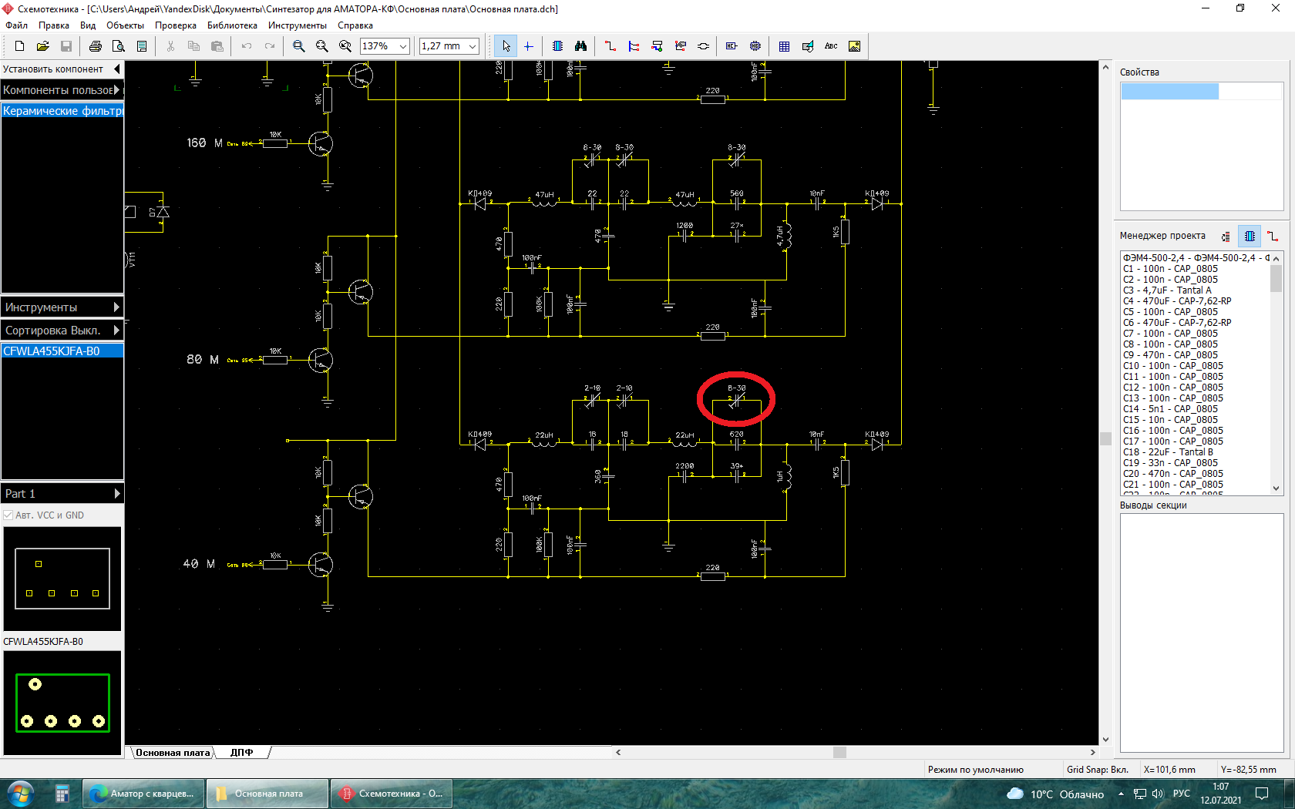Open the Calculator taskbar icon
The width and height of the screenshot is (1295, 809).
[62, 794]
